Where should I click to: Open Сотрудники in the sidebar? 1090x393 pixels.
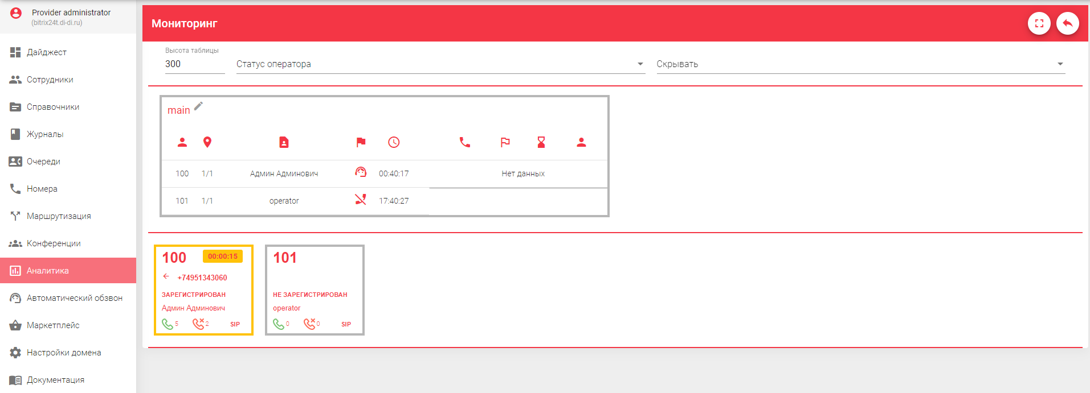click(x=68, y=80)
